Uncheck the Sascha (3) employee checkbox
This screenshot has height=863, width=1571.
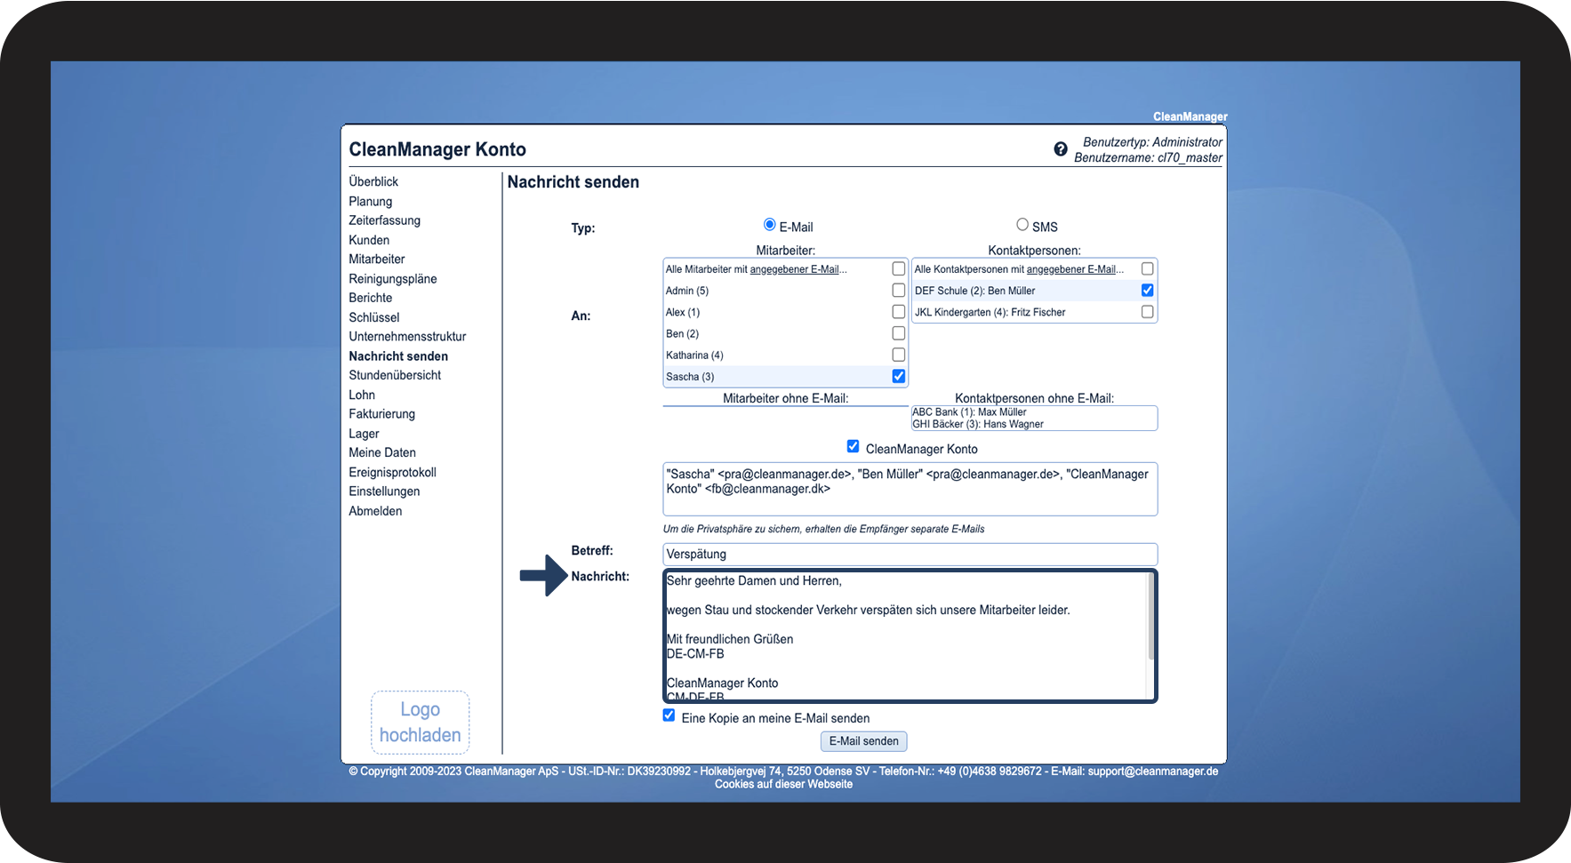click(x=899, y=376)
